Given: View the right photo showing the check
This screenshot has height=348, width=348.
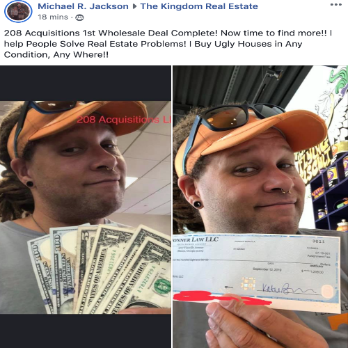Looking at the screenshot, I should 260,207.
